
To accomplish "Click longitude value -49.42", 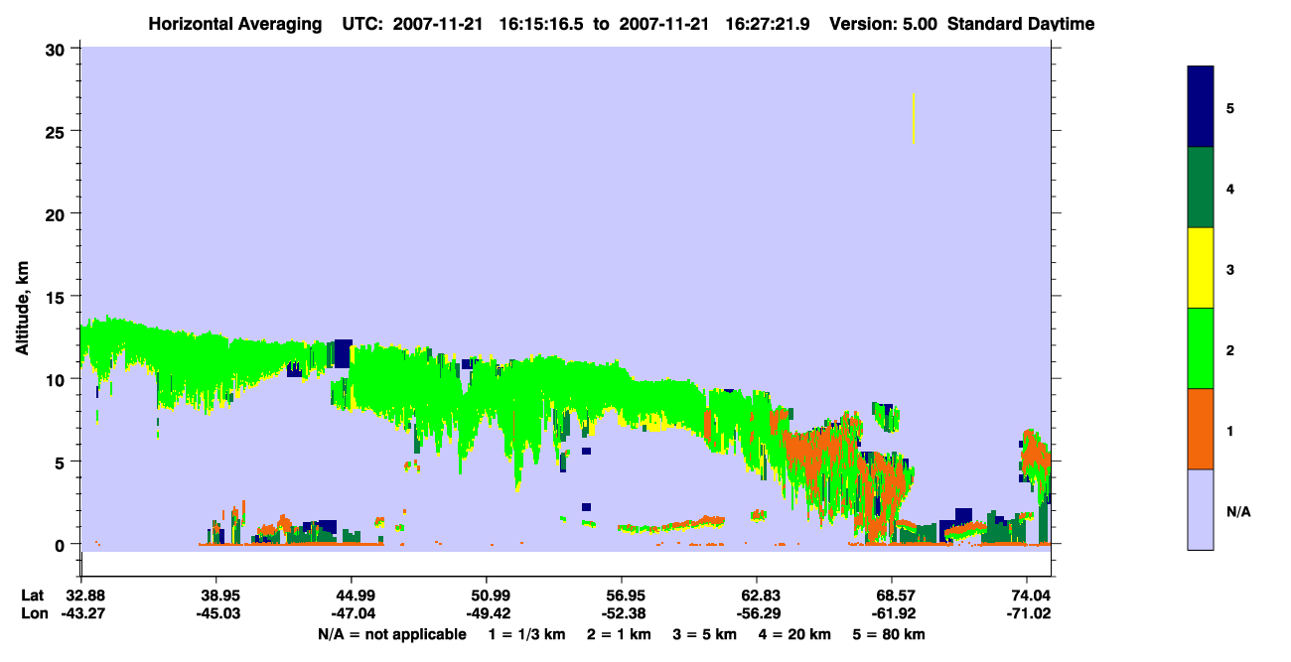I will (487, 614).
